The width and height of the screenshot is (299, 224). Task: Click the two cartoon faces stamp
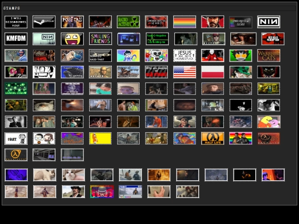(x=44, y=138)
